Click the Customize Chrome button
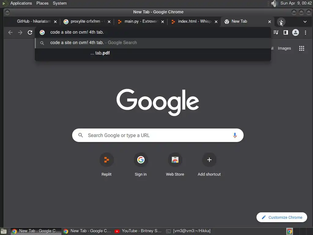 click(x=282, y=217)
